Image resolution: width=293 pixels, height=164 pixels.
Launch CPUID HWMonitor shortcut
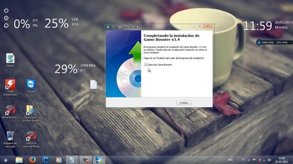coord(10,87)
